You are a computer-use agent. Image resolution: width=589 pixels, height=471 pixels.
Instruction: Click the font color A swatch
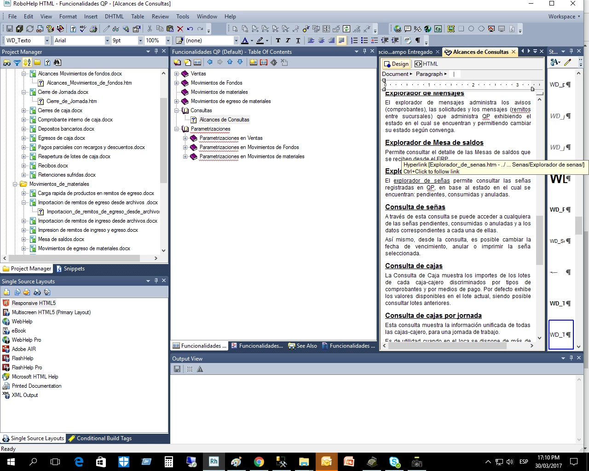click(x=245, y=40)
